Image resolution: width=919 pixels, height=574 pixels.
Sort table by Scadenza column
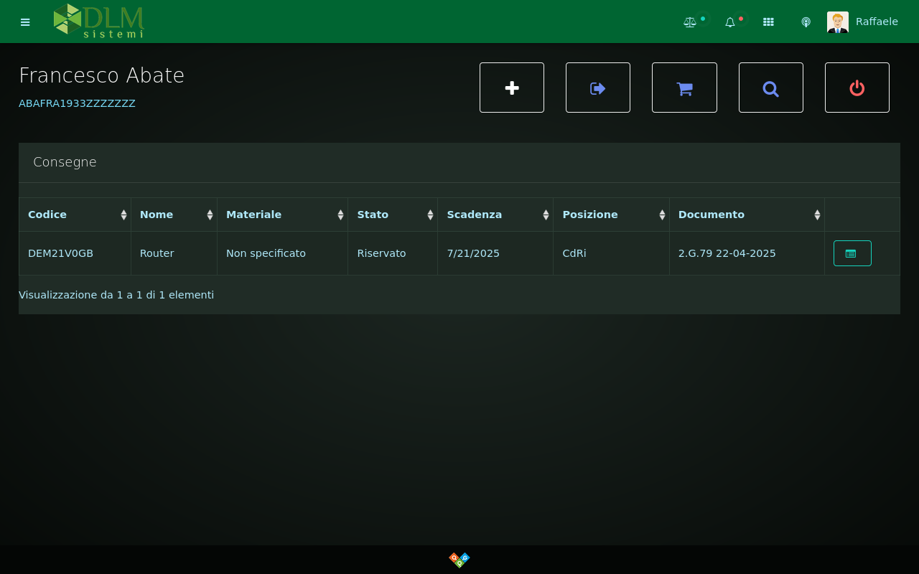(495, 215)
